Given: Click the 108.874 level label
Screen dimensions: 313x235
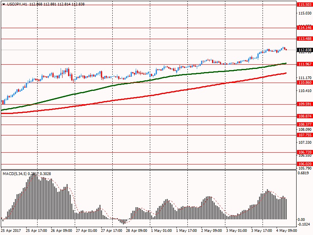Looking at the screenshot, I should (x=304, y=116).
